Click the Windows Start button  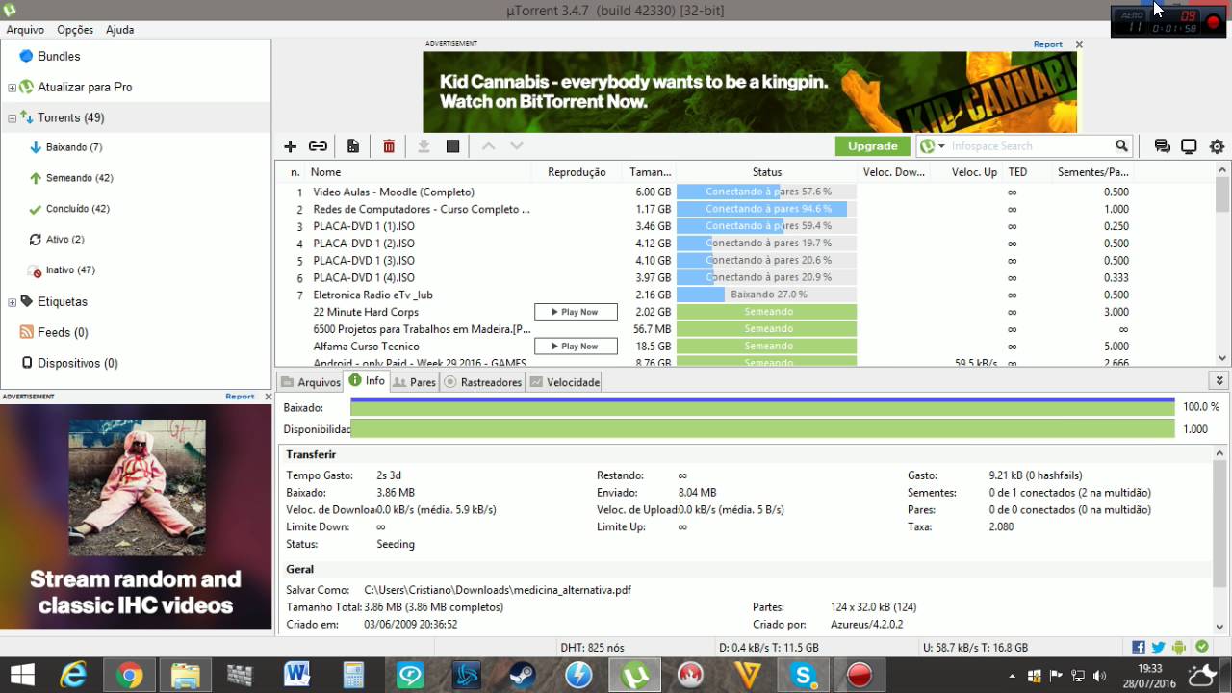[21, 676]
